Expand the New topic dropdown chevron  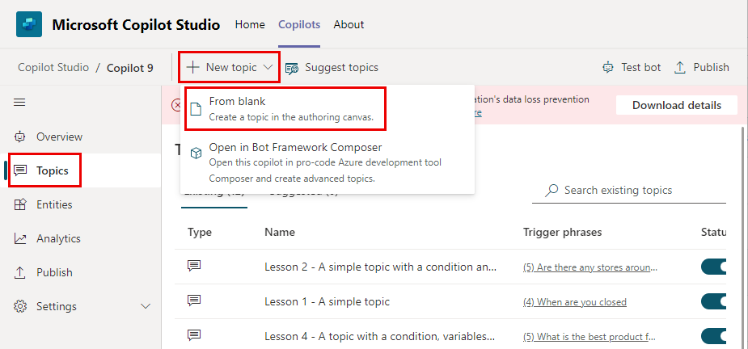click(x=268, y=67)
